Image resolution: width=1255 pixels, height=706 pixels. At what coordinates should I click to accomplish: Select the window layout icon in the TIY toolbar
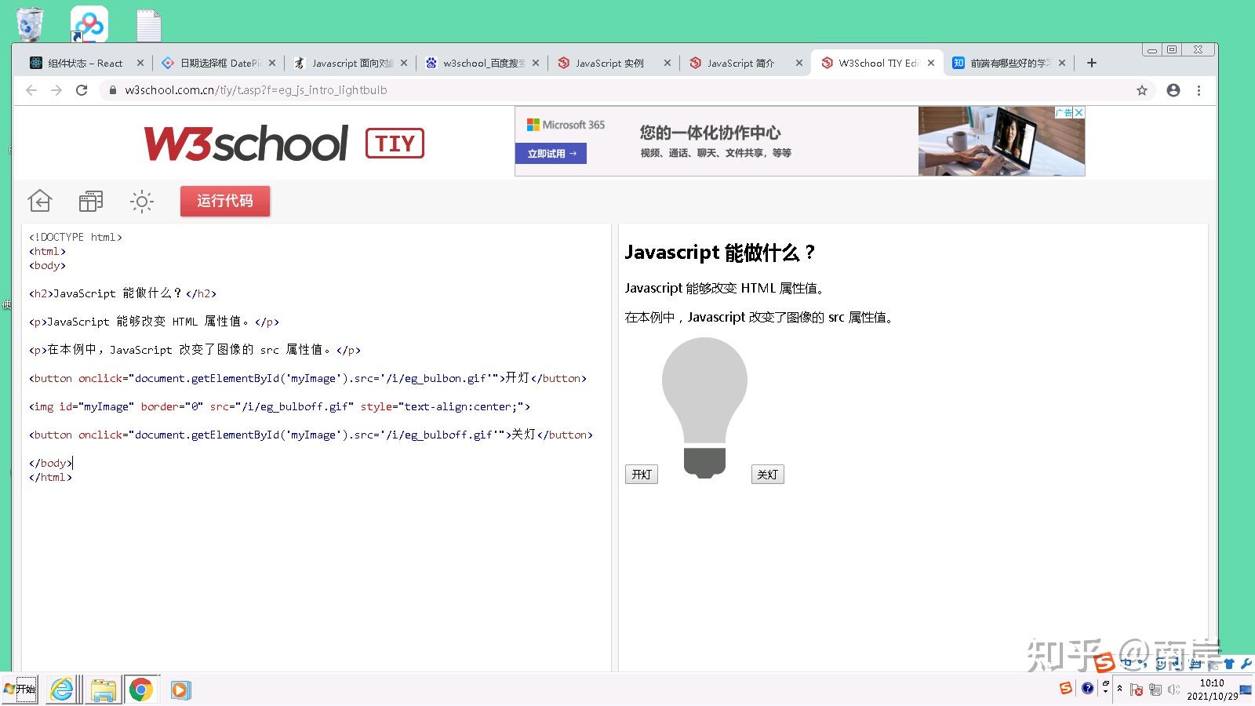[x=90, y=201]
